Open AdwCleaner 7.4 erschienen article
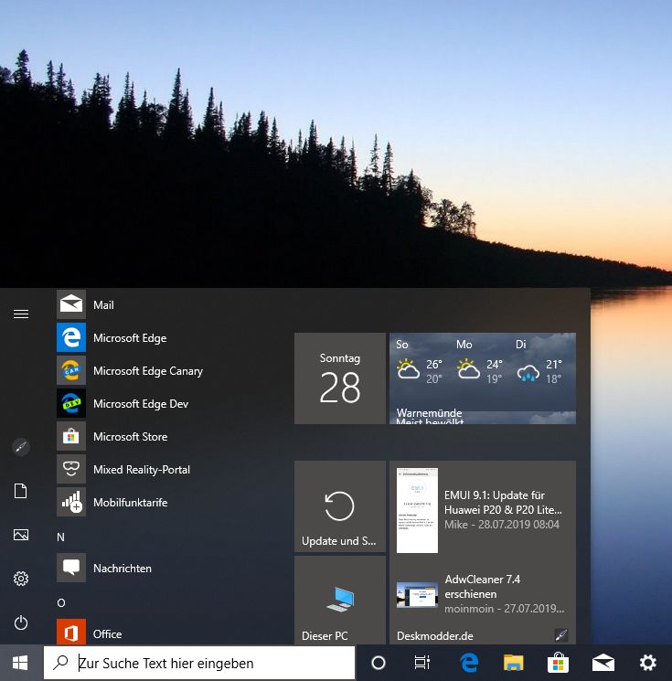 point(505,593)
